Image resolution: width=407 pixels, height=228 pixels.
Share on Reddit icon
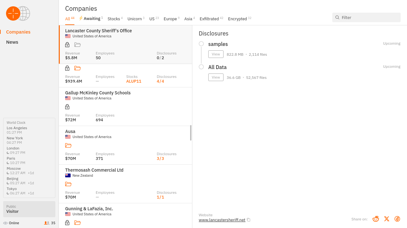pyautogui.click(x=376, y=219)
